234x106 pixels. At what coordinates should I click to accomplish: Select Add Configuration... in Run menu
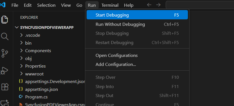pyautogui.click(x=137, y=64)
